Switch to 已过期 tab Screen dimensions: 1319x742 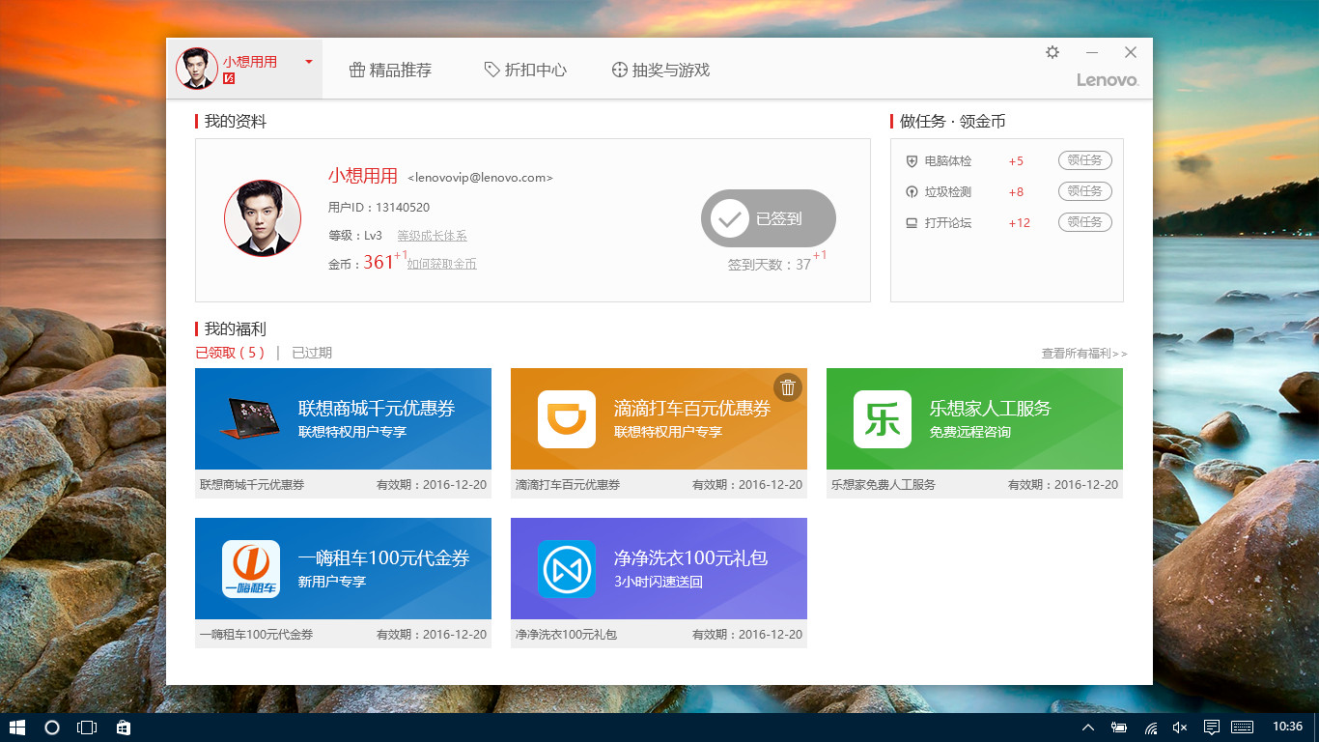click(312, 353)
